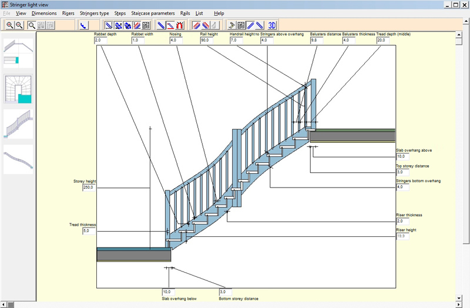Click the Tread thickness input box
Screen dimensions: 470x308
pyautogui.click(x=89, y=232)
